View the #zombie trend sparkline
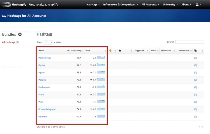Screen dimensions: 210x134 tap(101, 116)
